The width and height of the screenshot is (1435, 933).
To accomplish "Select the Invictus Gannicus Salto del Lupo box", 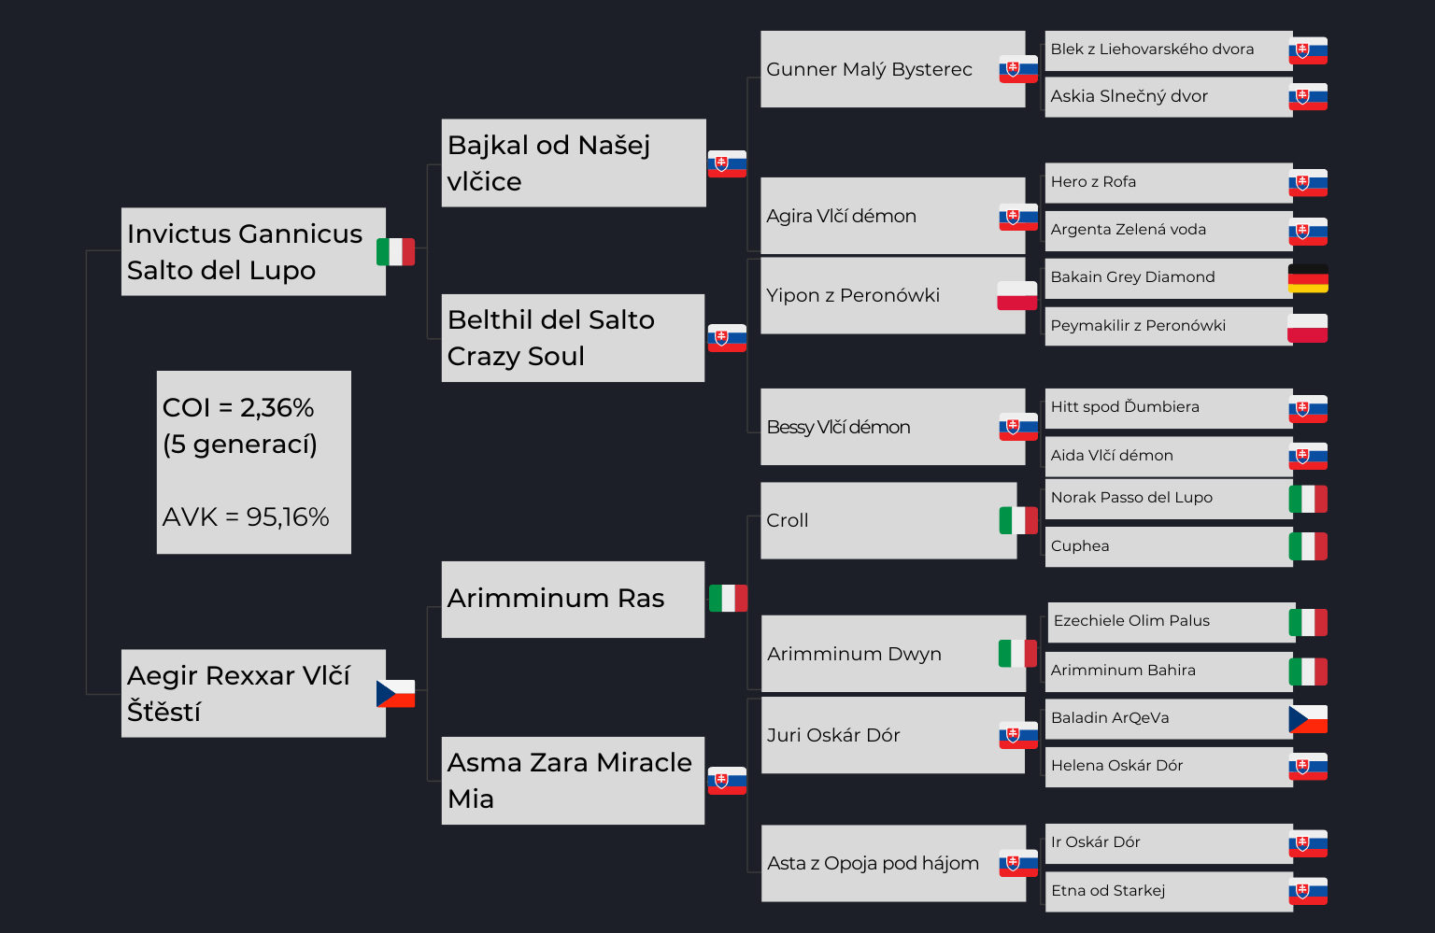I will (x=253, y=252).
